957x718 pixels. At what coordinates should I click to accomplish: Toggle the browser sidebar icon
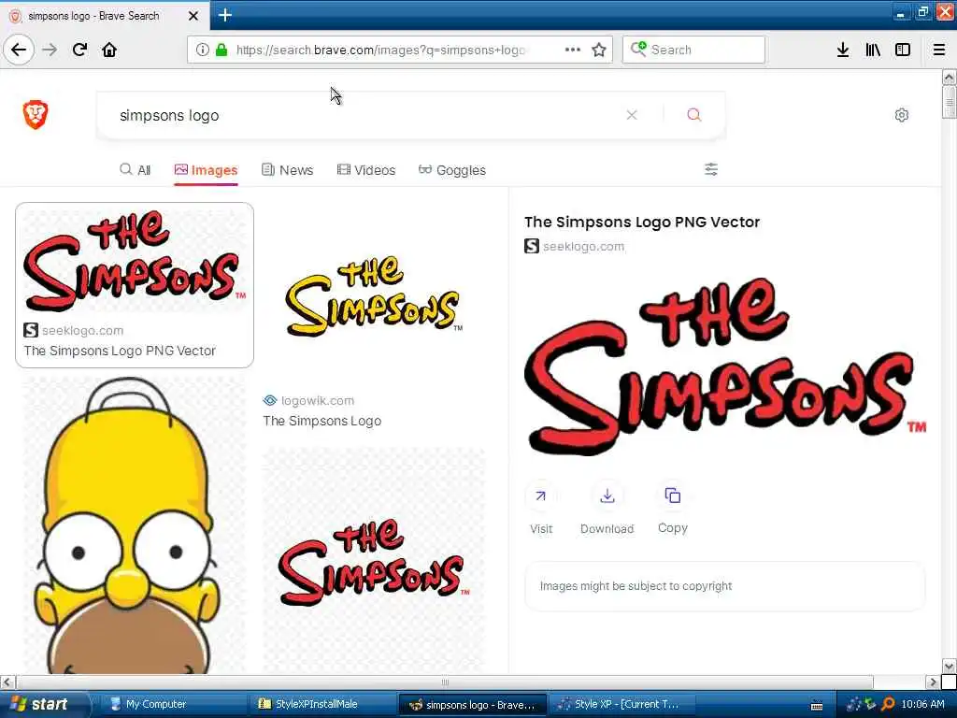(903, 50)
